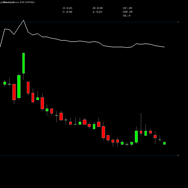The height and width of the screenshot is (188, 188).
Task: Click the tallest green candlestick body
Action: [x=19, y=86]
